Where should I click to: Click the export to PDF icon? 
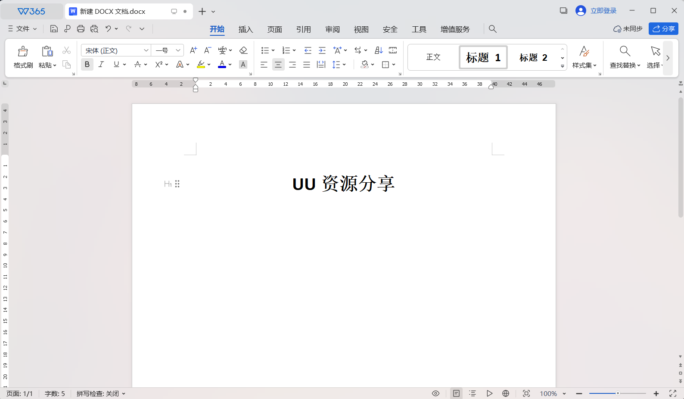(x=67, y=29)
